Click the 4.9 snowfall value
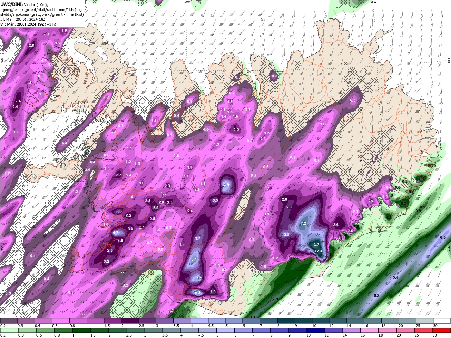The width and height of the screenshot is (451, 338). [x=227, y=185]
